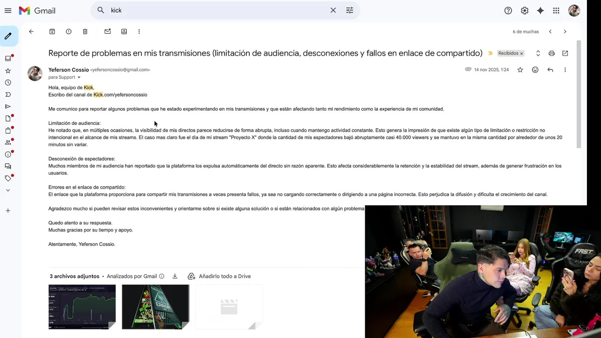The height and width of the screenshot is (338, 601).
Task: Click the Analizados por Gmail info icon
Action: [x=162, y=277]
